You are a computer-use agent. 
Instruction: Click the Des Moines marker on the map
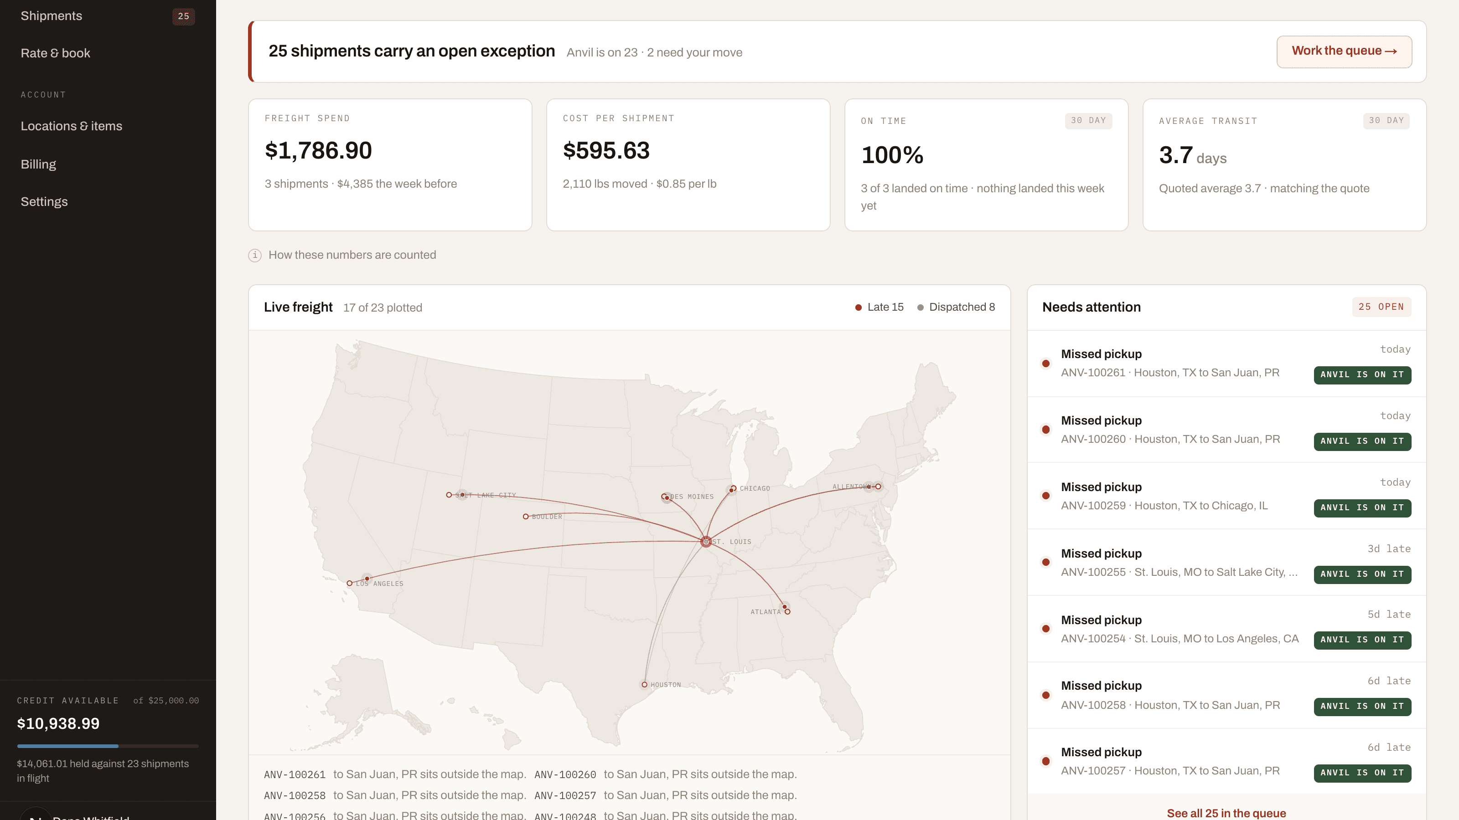coord(665,497)
